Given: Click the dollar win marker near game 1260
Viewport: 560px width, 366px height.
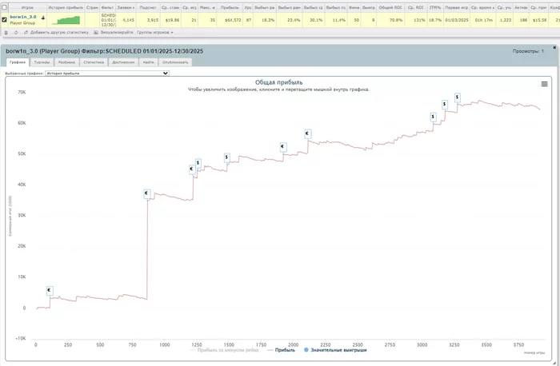Looking at the screenshot, I should [198, 163].
